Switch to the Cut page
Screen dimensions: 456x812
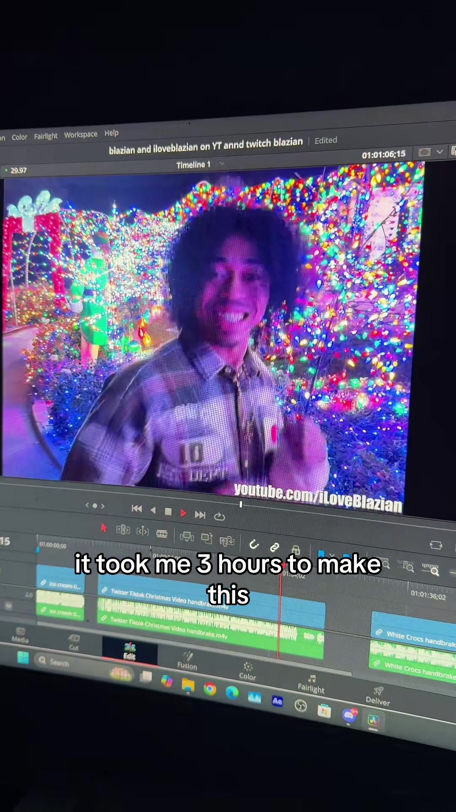point(74,642)
